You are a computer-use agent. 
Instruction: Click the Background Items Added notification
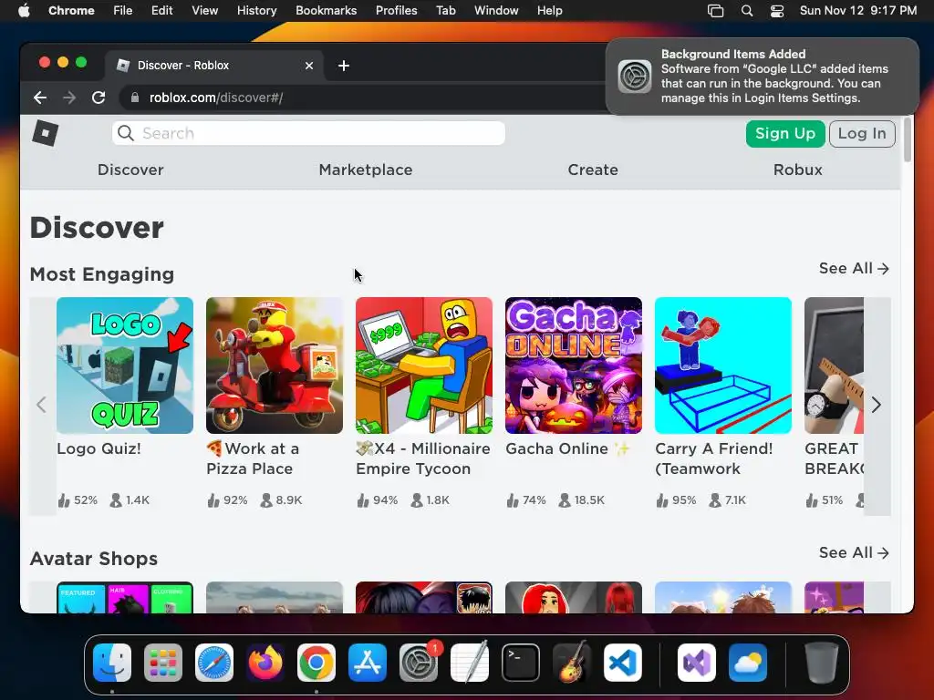click(763, 77)
